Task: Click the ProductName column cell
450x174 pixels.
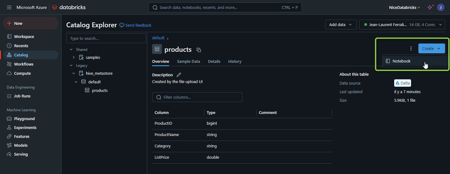Action: (167, 134)
